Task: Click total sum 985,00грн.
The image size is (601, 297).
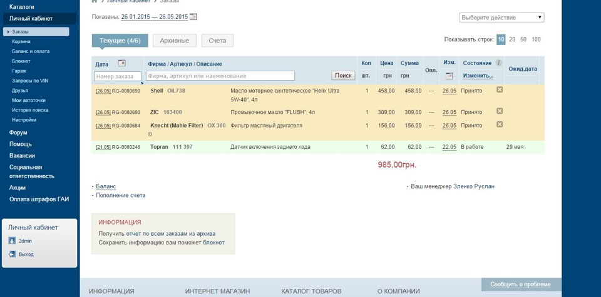Action: tap(397, 165)
